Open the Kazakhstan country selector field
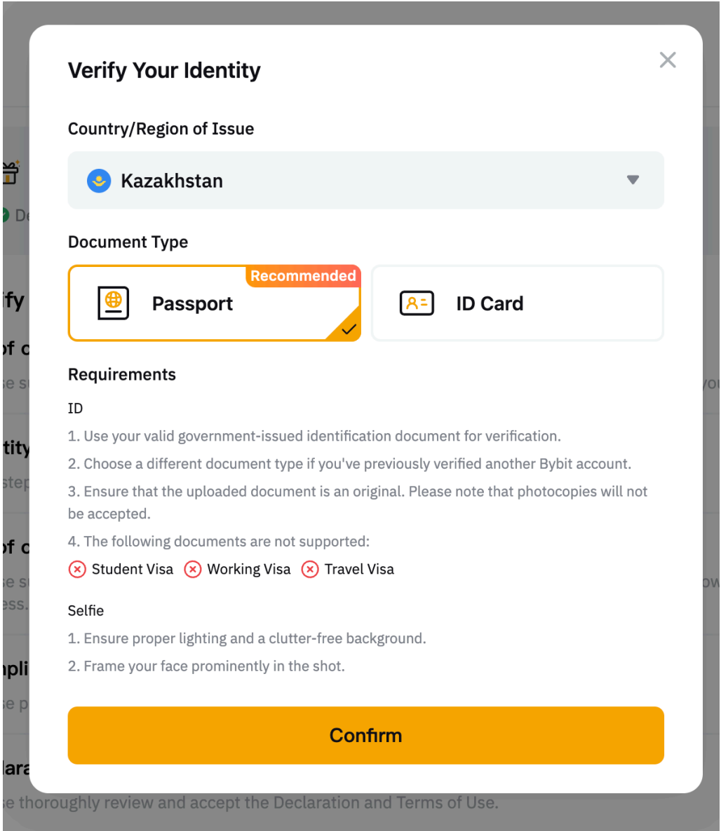 click(365, 180)
